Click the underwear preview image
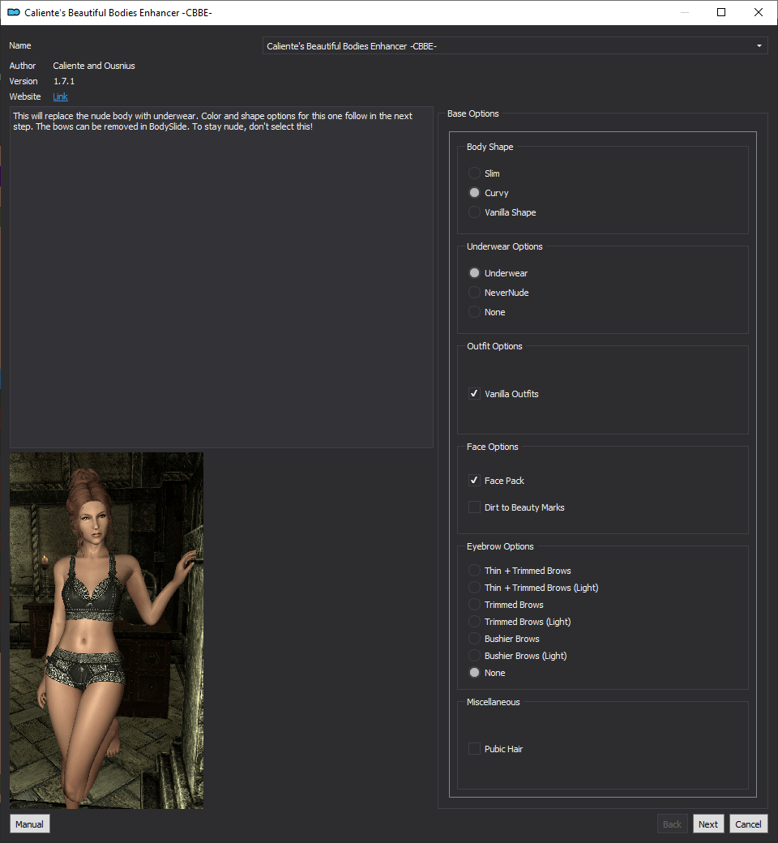778x843 pixels. point(106,630)
